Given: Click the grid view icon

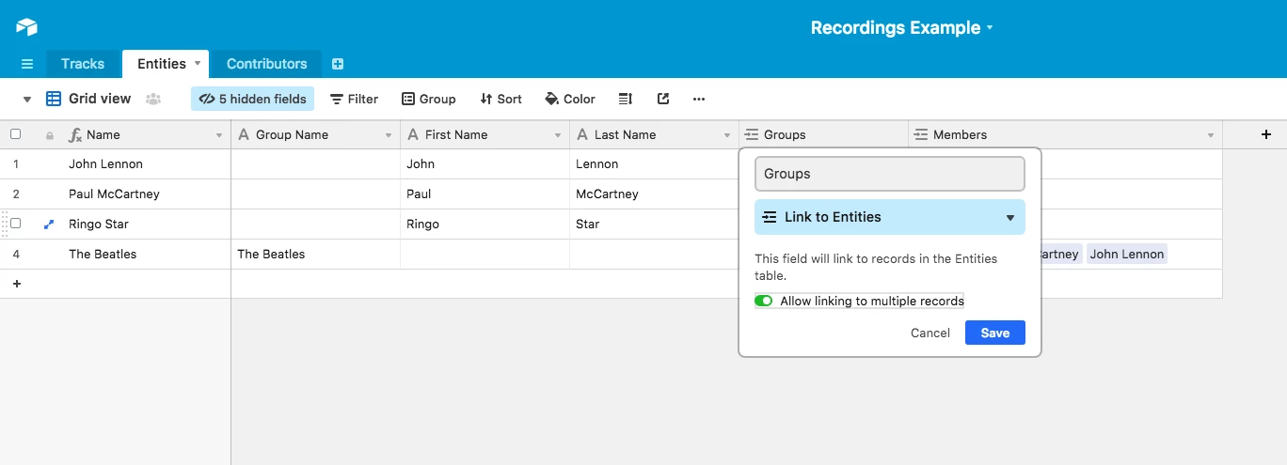Looking at the screenshot, I should 54,99.
